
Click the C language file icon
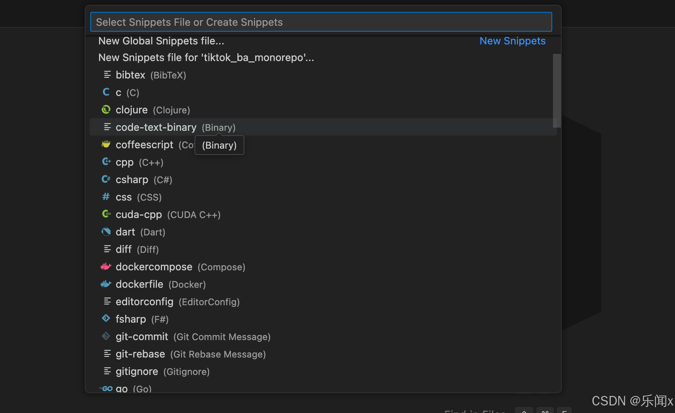(x=106, y=92)
